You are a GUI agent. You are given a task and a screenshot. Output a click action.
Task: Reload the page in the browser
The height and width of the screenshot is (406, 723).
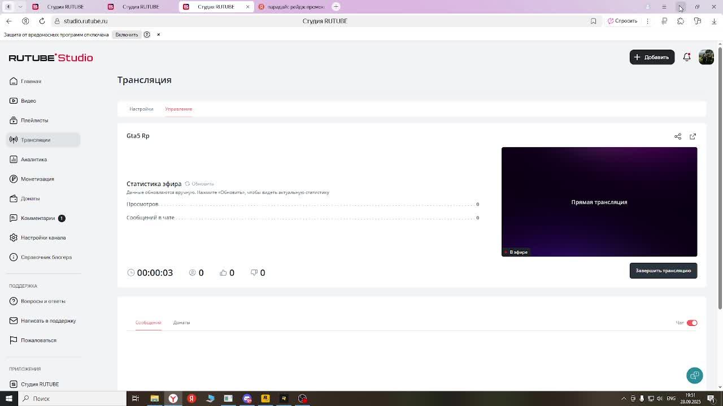[x=42, y=21]
